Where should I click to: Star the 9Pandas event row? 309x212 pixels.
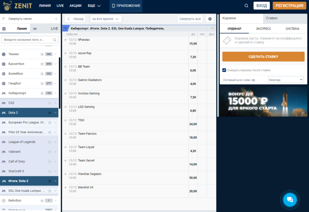pyautogui.click(x=65, y=40)
